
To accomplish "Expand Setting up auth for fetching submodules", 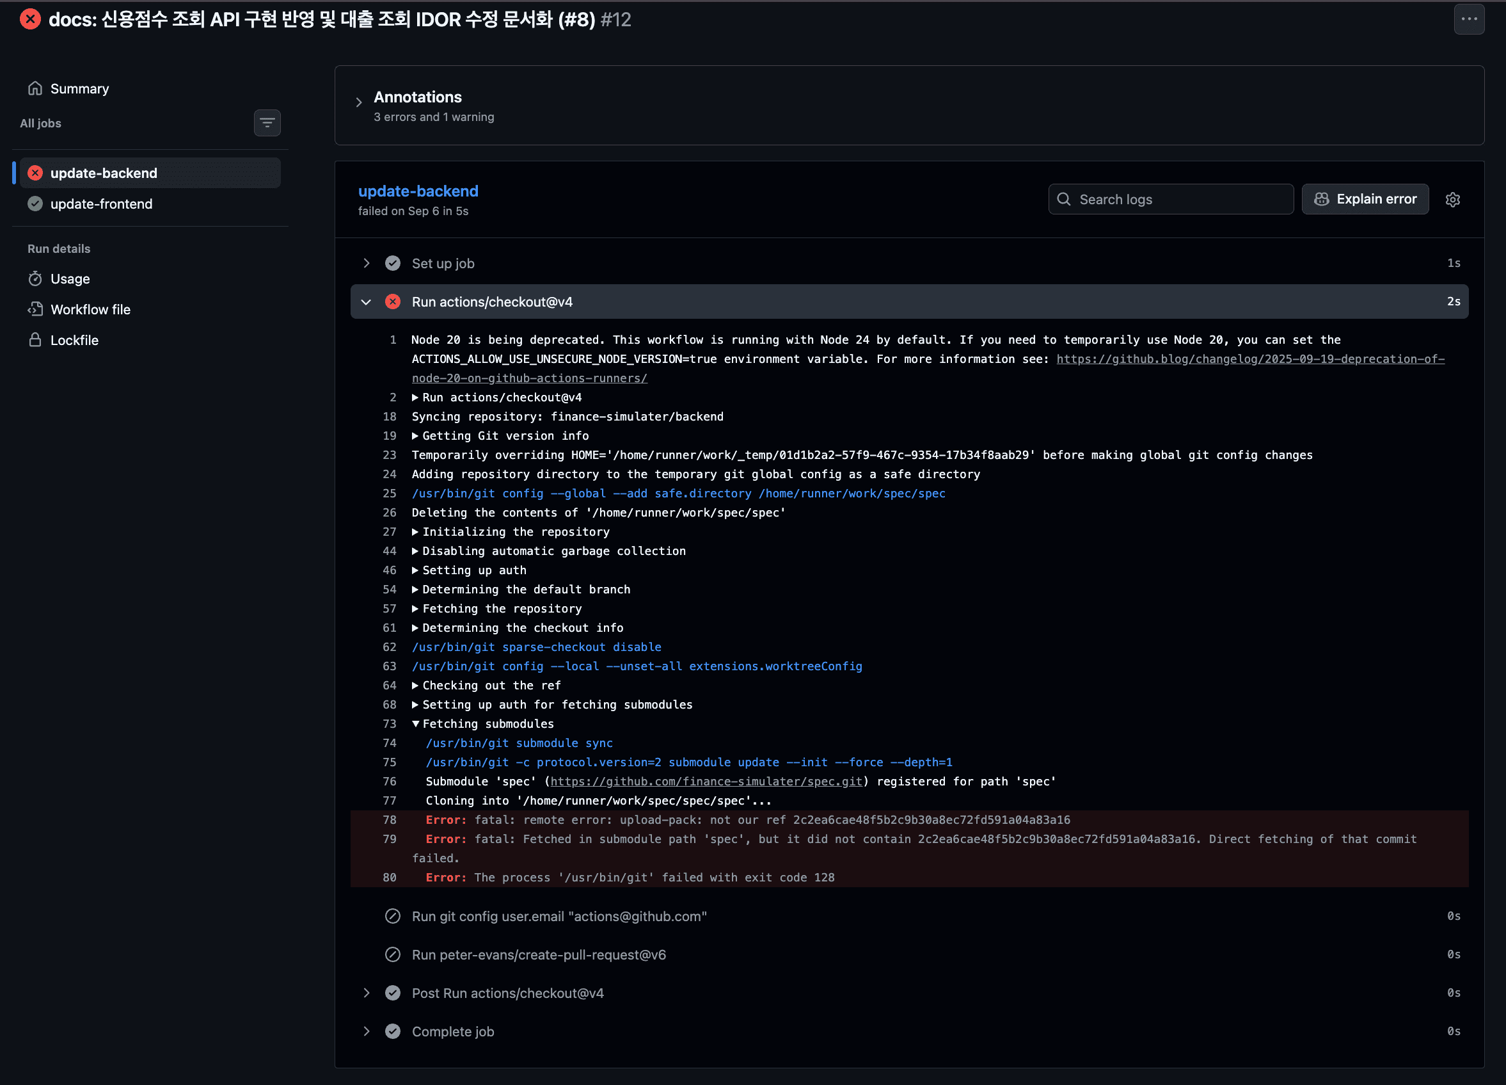I will [552, 704].
